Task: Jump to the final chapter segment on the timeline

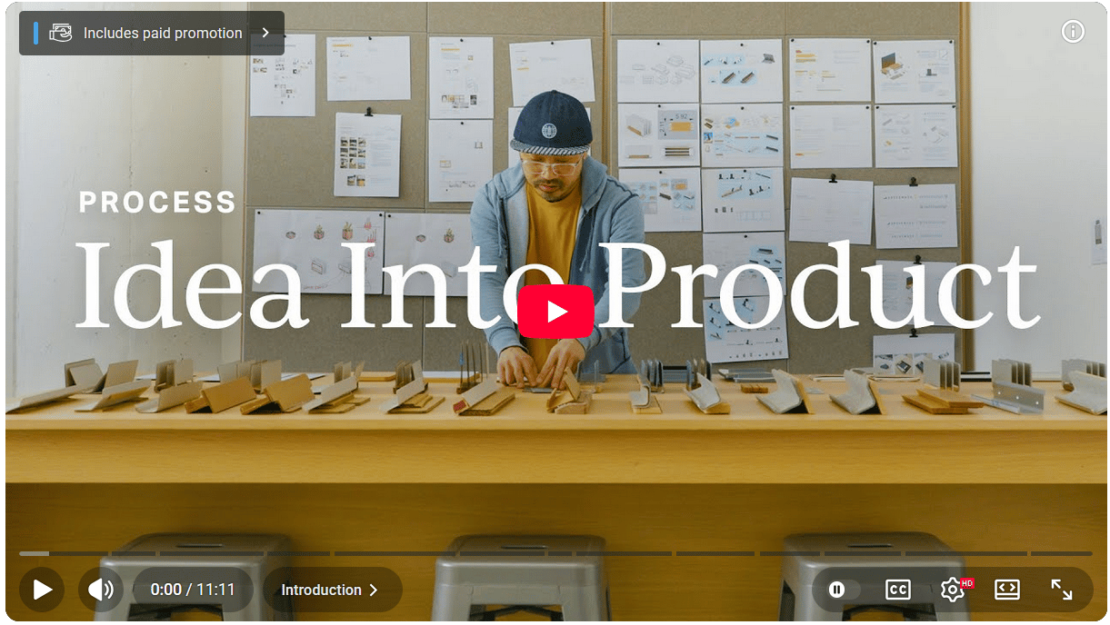Action: tap(1062, 553)
